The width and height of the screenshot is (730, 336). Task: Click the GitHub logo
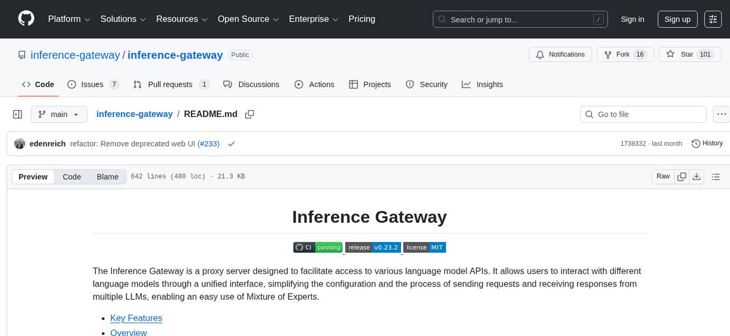coord(26,19)
